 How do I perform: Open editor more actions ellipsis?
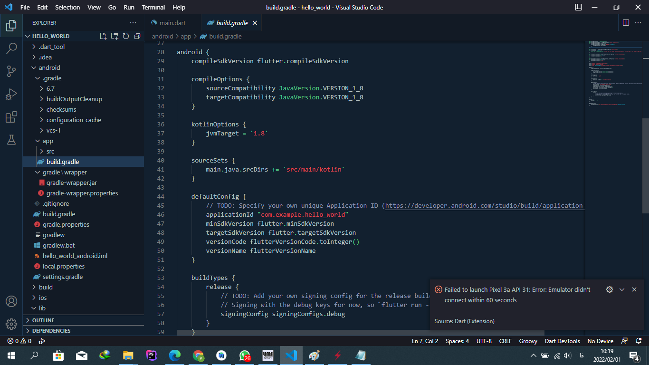pos(639,23)
